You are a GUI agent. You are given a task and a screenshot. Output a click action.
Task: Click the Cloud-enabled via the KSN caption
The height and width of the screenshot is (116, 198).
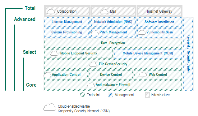click(x=84, y=109)
